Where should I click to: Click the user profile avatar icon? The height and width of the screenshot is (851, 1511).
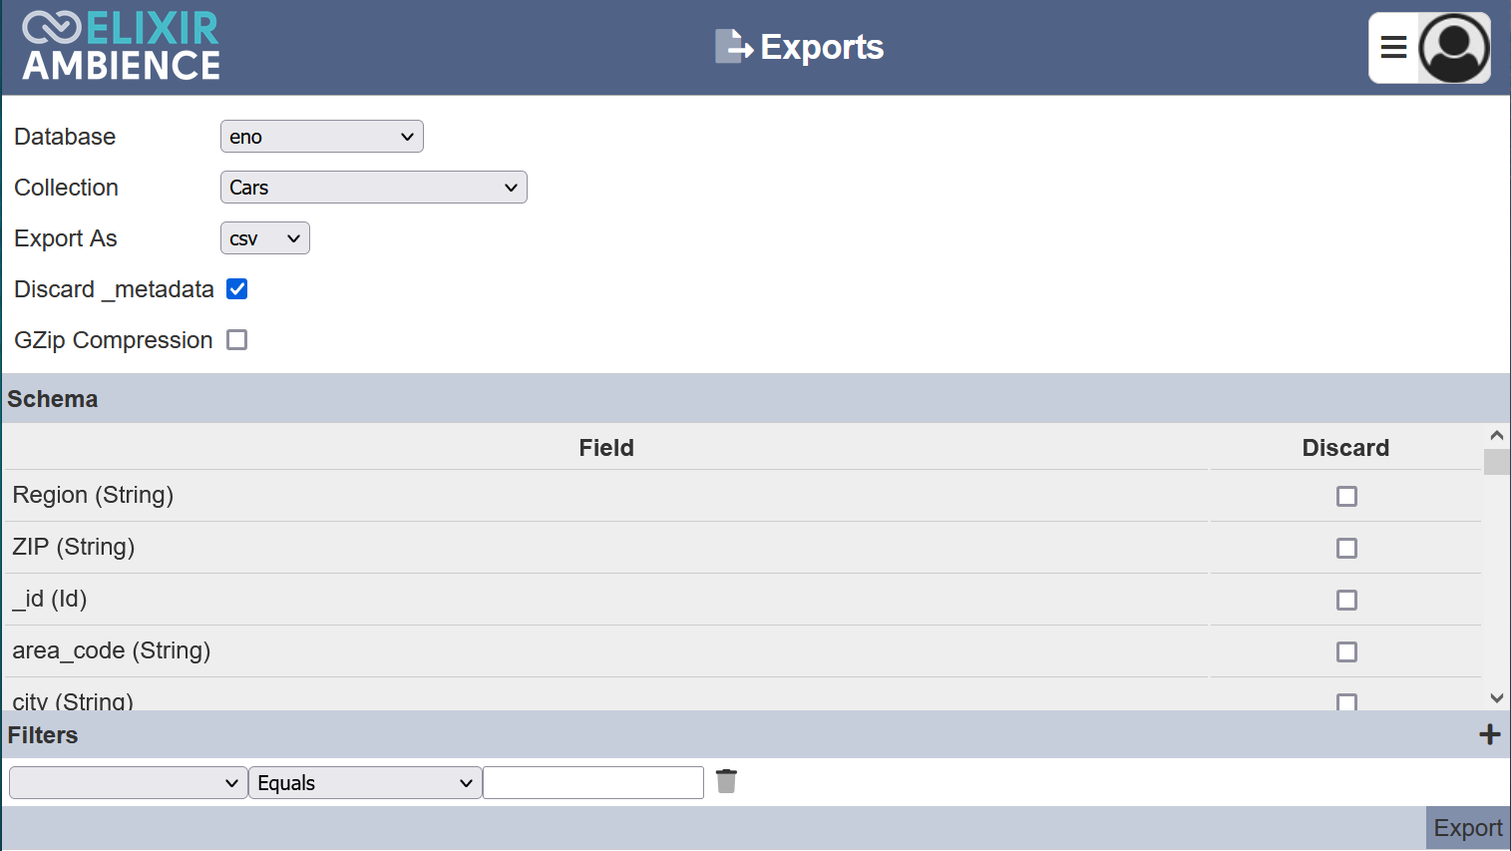pos(1454,48)
